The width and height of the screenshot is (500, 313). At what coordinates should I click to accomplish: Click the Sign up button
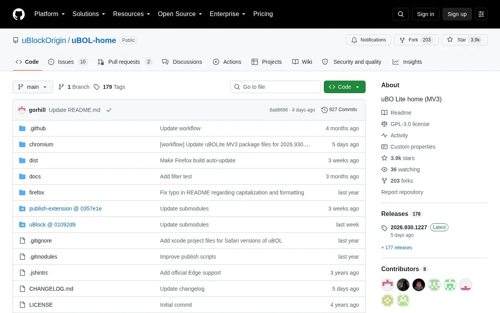(x=457, y=14)
